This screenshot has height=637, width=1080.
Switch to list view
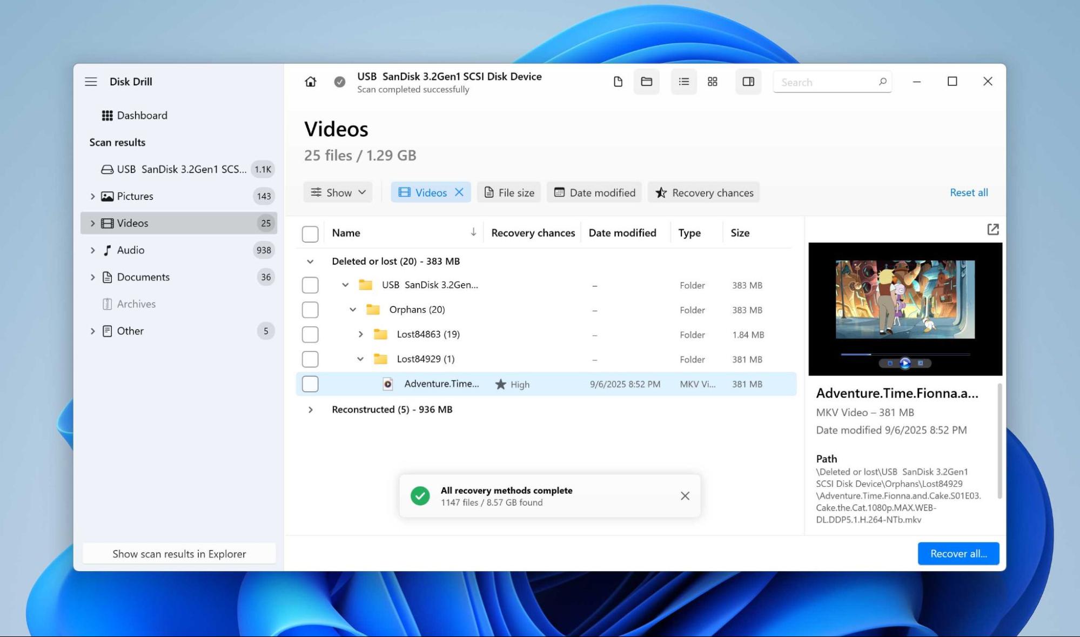click(x=683, y=82)
